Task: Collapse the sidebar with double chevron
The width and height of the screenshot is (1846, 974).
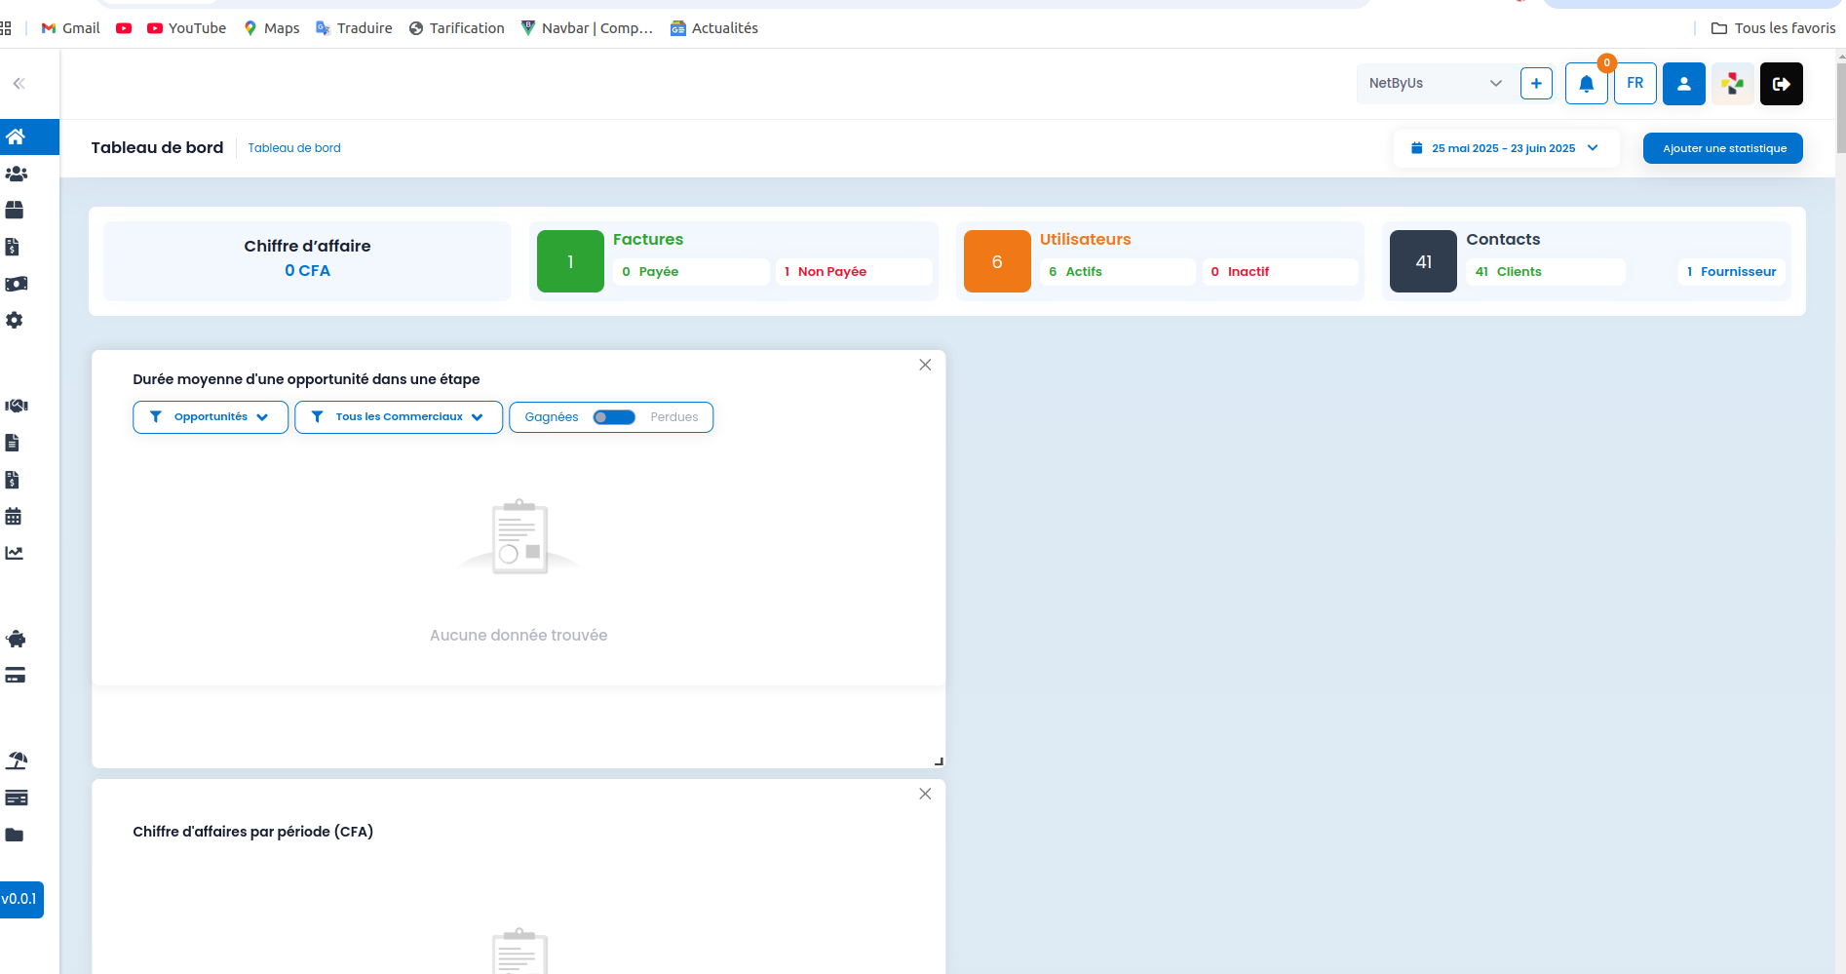Action: [x=19, y=84]
